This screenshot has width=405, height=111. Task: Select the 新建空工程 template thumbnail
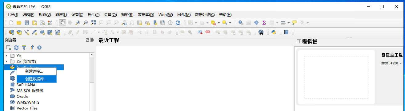pos(336,77)
